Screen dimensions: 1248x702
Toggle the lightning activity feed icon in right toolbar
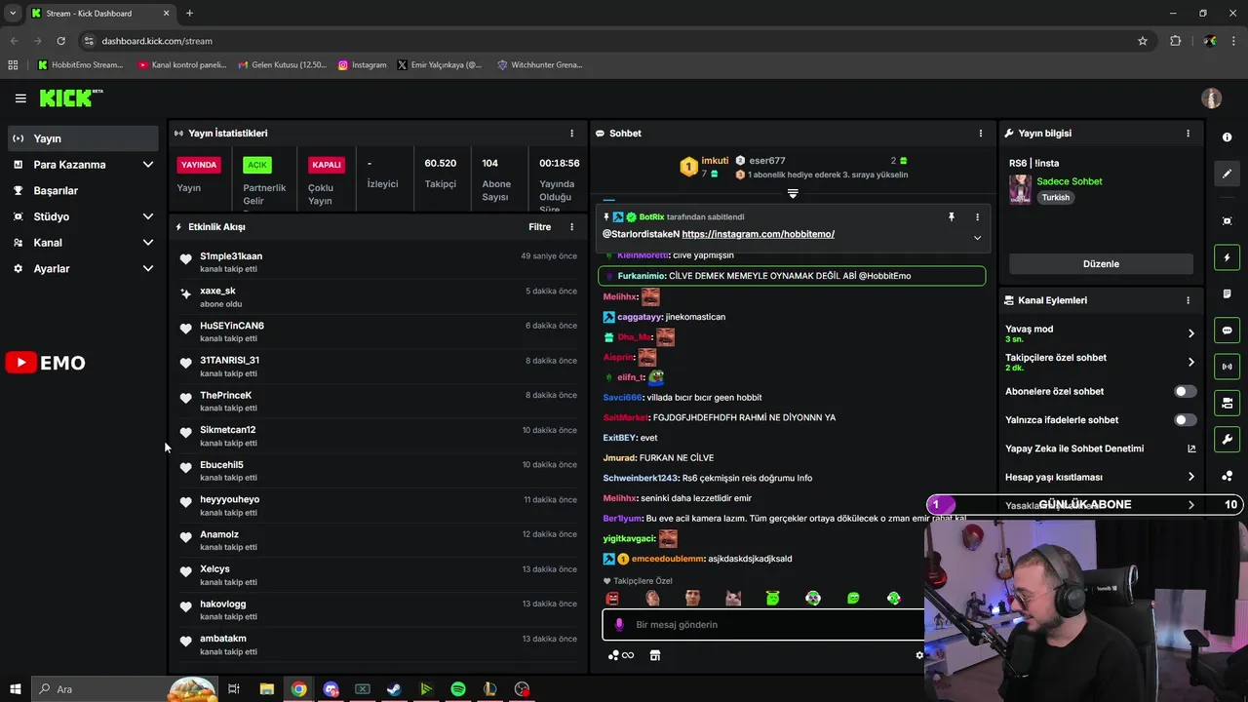1227,257
